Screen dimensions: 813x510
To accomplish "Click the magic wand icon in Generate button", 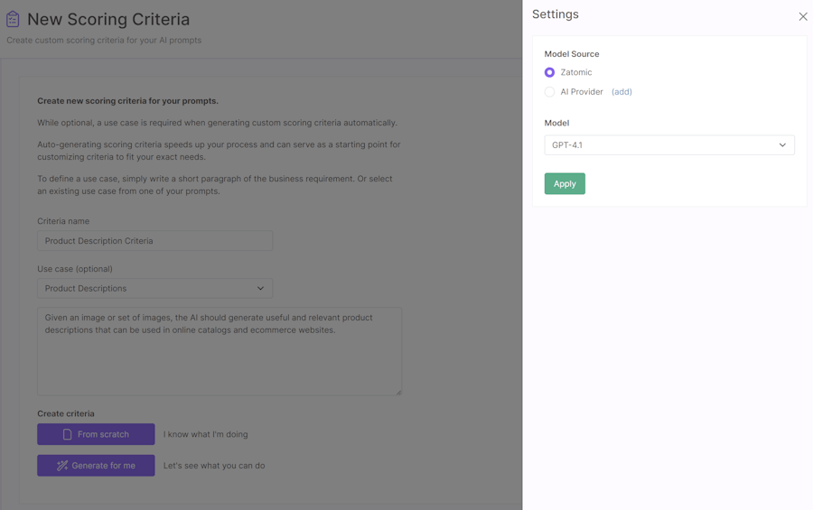I will click(x=62, y=466).
